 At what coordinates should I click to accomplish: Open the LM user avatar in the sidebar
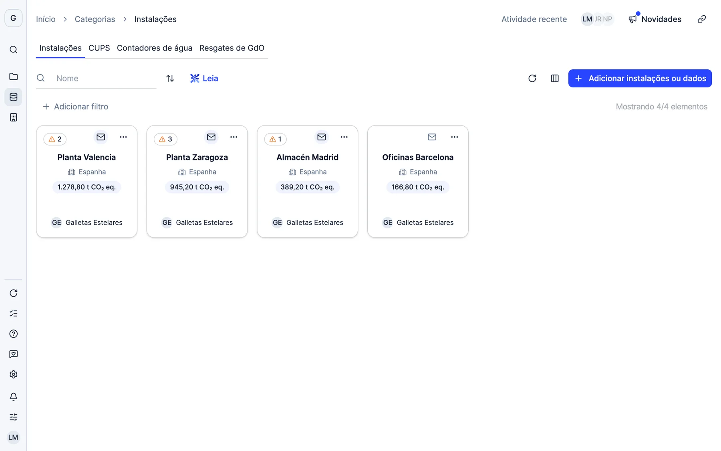pyautogui.click(x=13, y=437)
